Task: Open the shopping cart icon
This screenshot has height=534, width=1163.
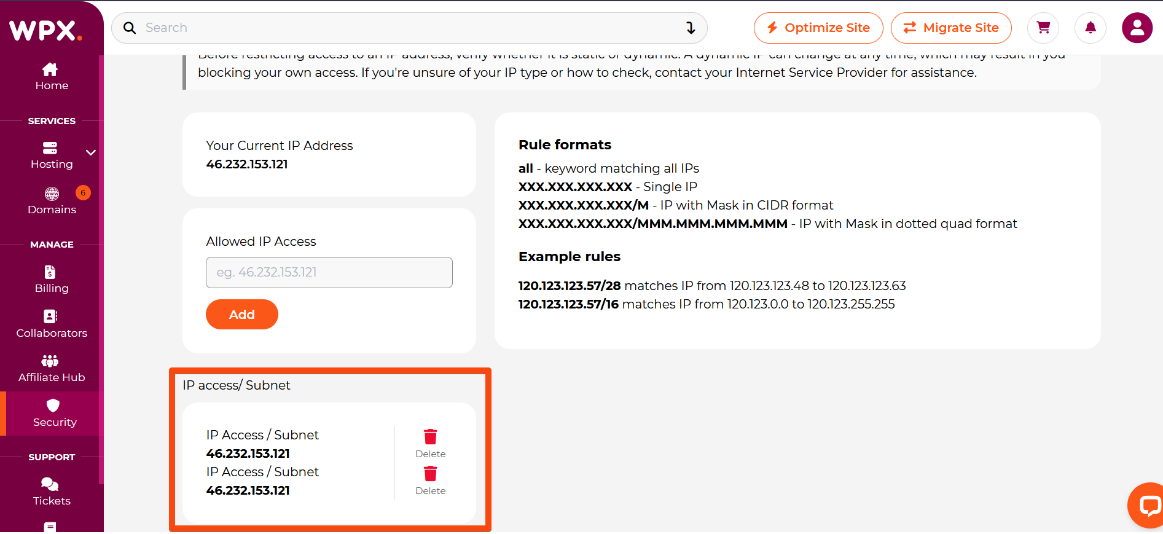Action: coord(1043,28)
